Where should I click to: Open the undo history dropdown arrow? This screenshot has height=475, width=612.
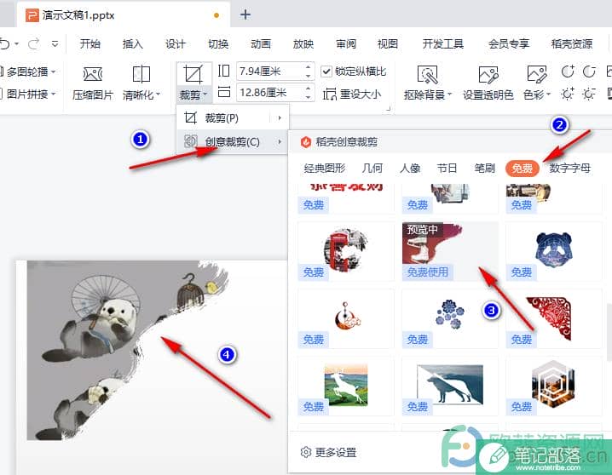[x=17, y=44]
